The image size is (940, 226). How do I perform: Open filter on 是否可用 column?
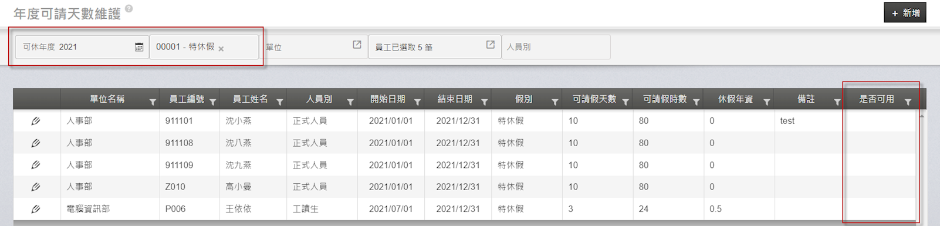[x=908, y=102]
